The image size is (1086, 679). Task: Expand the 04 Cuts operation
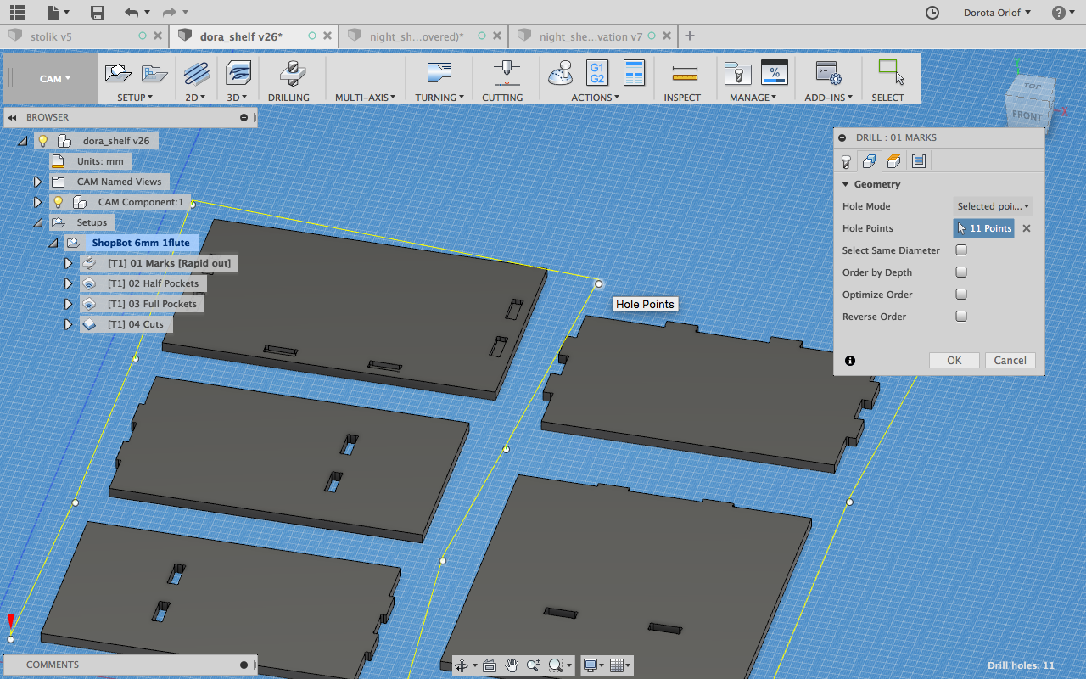pos(69,324)
